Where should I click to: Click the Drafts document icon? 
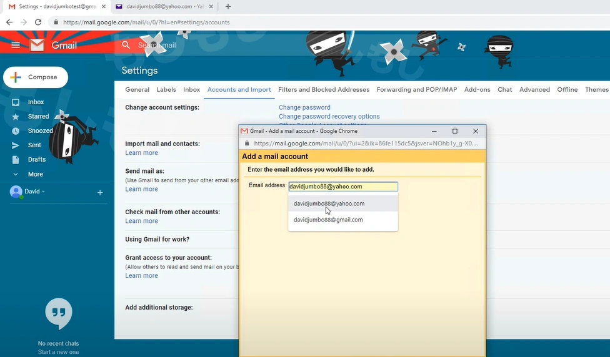16,160
